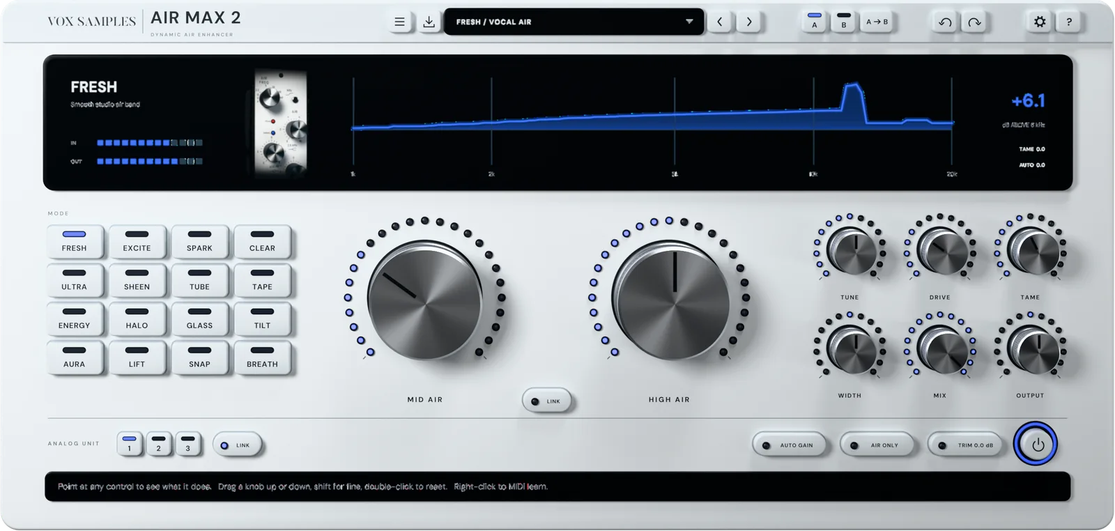The image size is (1115, 531).
Task: Open the Fresh / Vocal Air preset dropdown
Action: [x=574, y=22]
